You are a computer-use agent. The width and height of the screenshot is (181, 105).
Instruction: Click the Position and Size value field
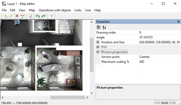(x=160, y=42)
